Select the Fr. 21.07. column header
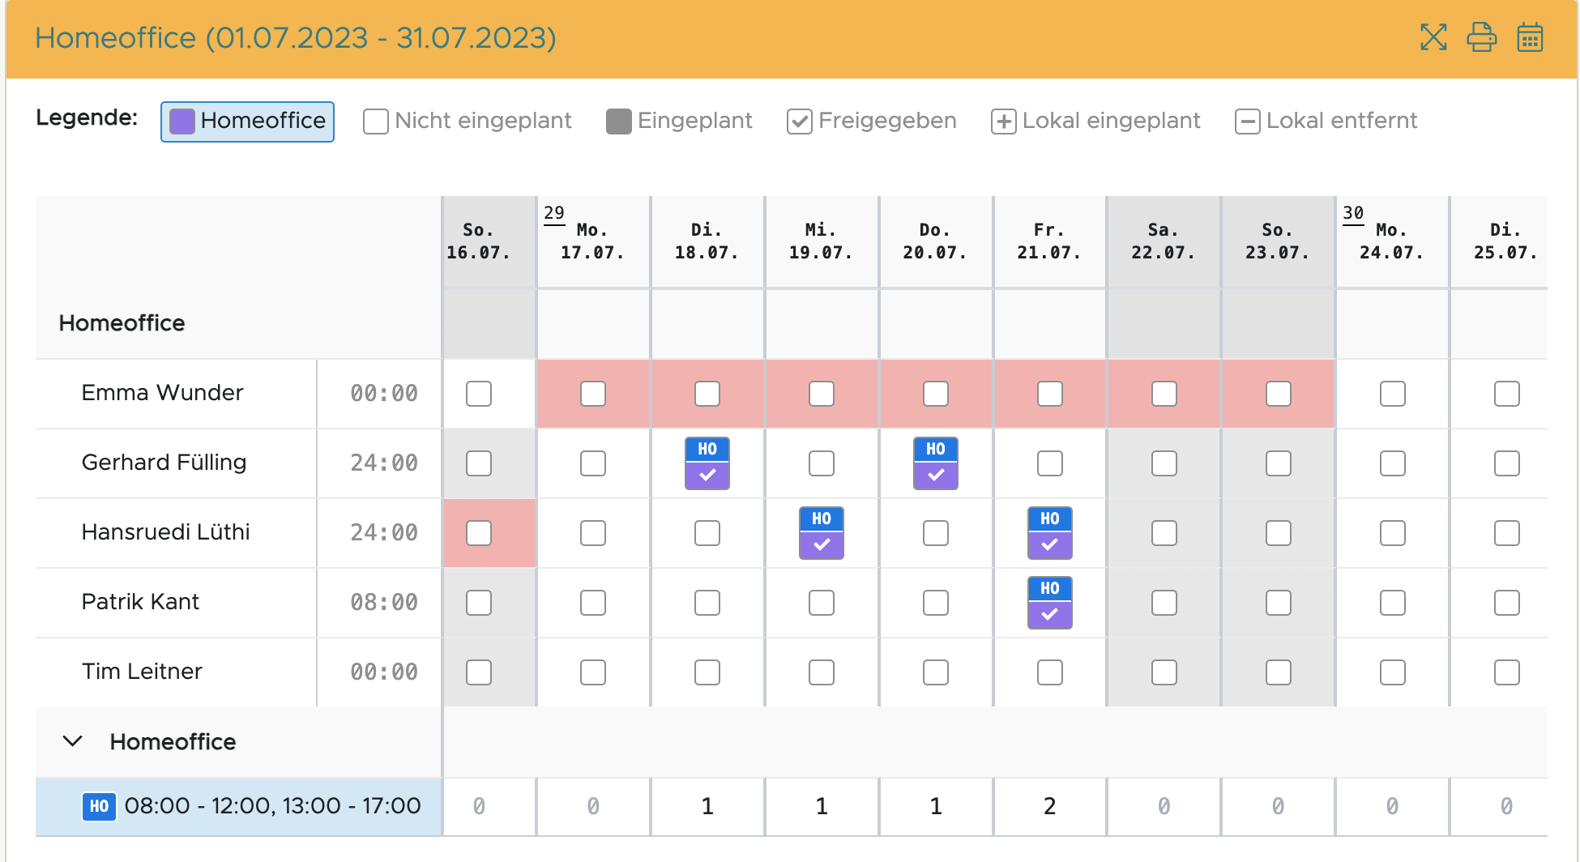Image resolution: width=1580 pixels, height=862 pixels. click(x=1049, y=241)
